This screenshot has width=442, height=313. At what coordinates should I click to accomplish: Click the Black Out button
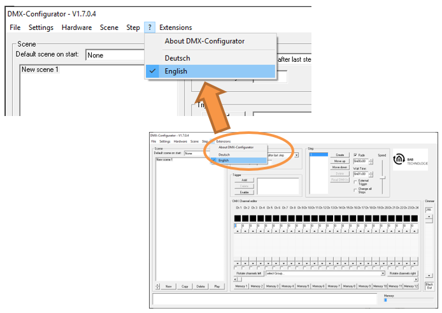pyautogui.click(x=429, y=286)
